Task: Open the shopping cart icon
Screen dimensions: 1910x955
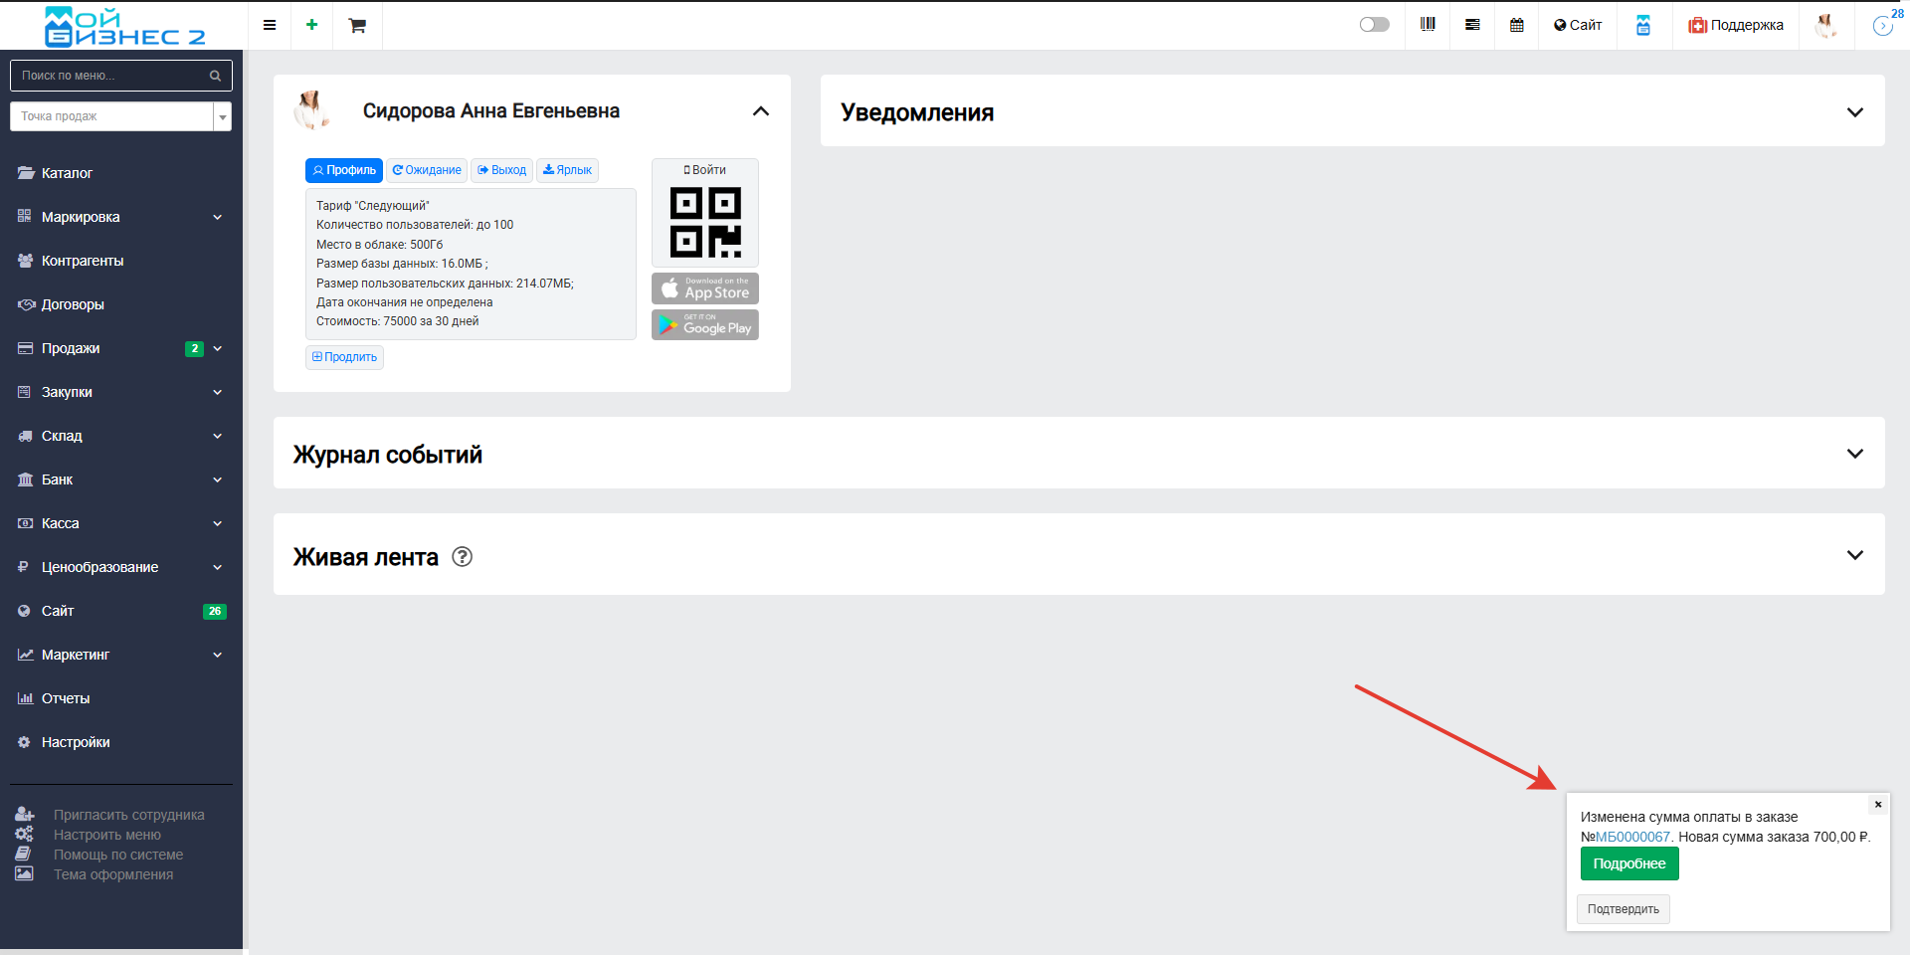Action: coord(357,25)
